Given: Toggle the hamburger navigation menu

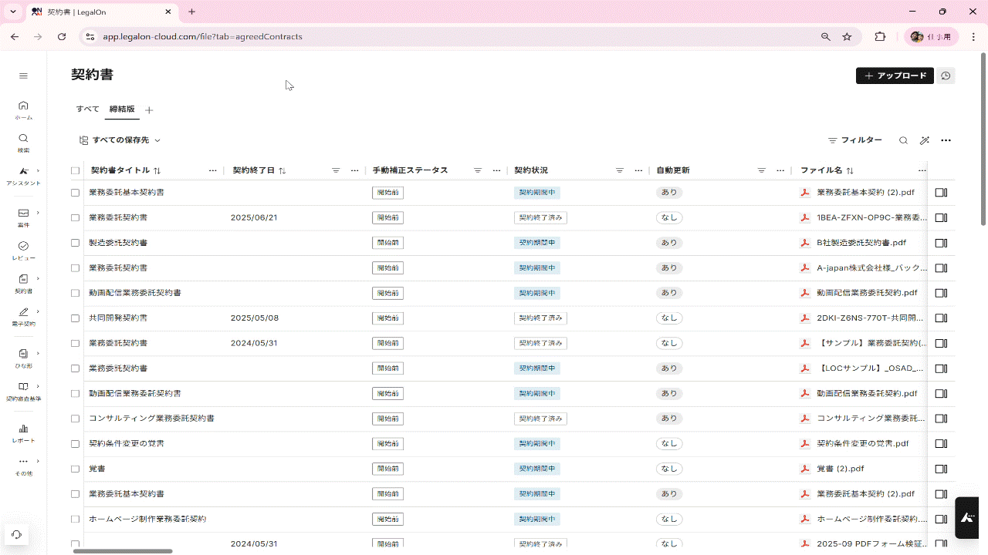Looking at the screenshot, I should point(23,76).
